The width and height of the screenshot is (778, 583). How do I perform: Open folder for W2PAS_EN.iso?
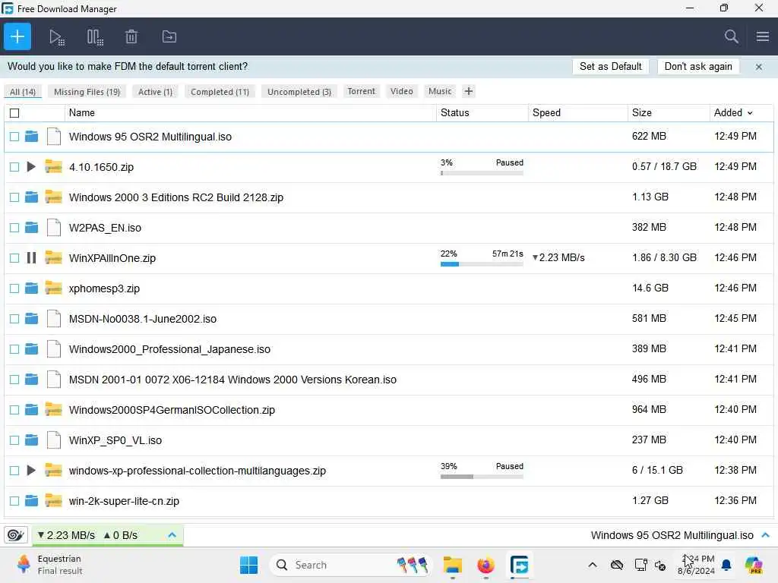pyautogui.click(x=31, y=228)
